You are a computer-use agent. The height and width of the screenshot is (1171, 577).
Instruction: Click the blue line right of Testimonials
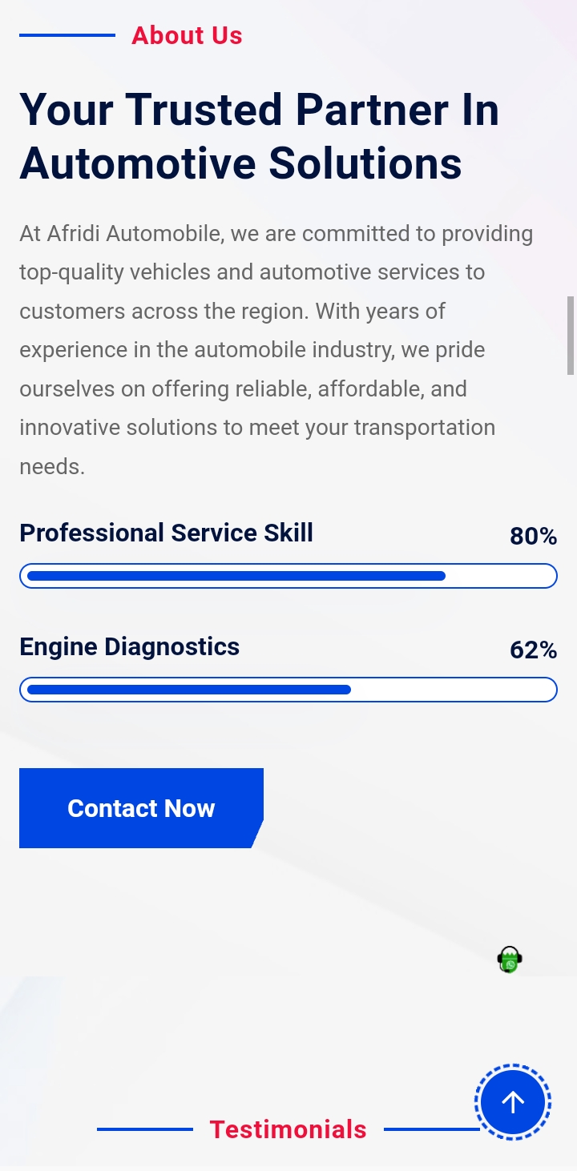click(x=430, y=1129)
